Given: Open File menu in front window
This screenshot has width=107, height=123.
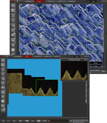Looking at the screenshot, I should pos(72,56).
